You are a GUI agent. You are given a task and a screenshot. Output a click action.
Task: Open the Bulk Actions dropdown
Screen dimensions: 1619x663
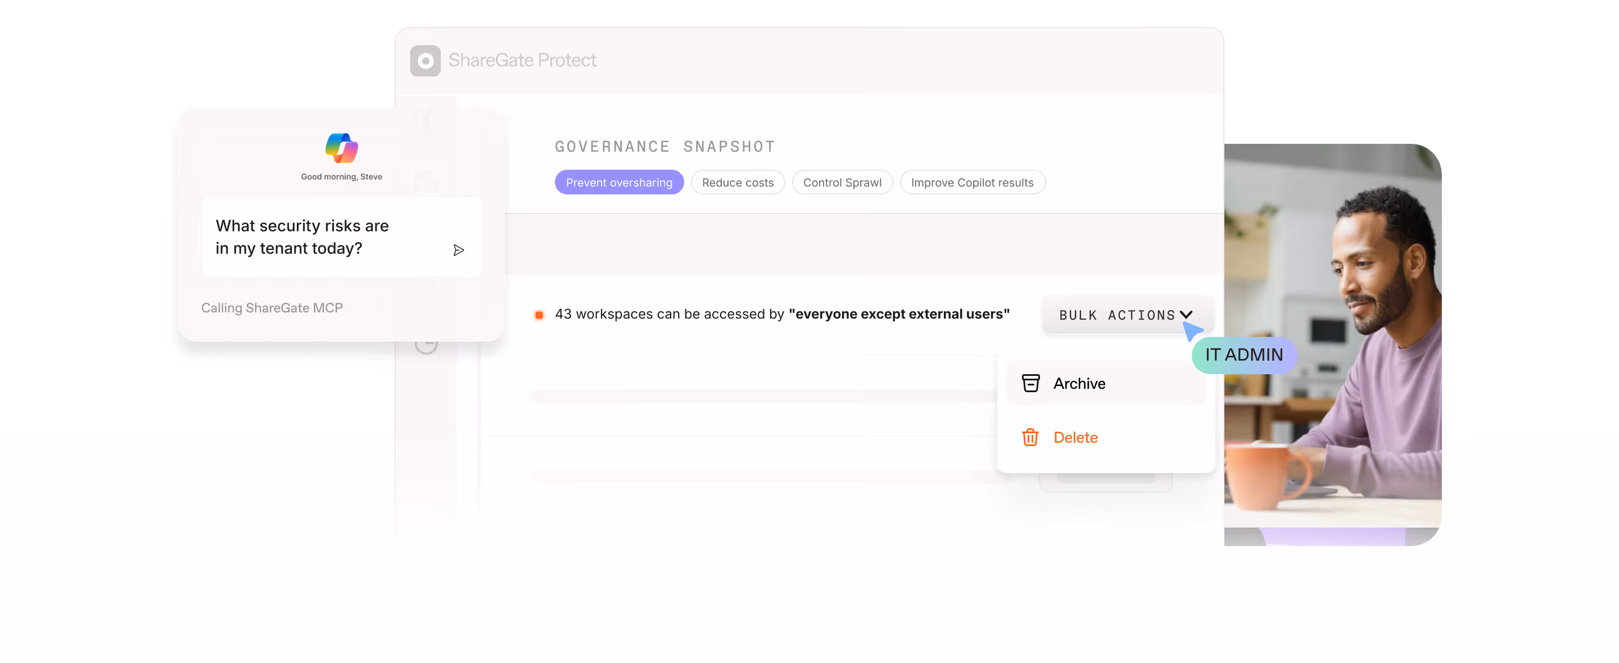click(x=1127, y=315)
